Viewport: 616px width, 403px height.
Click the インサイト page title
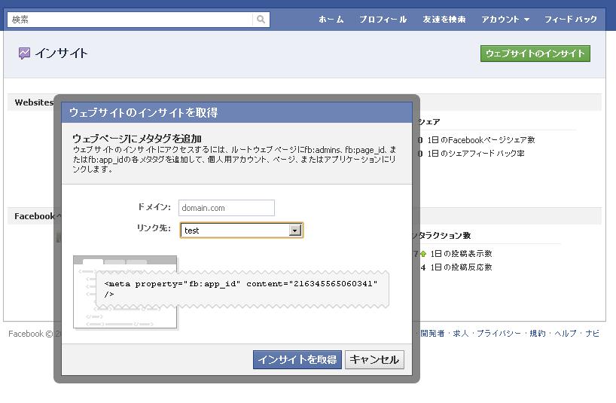pyautogui.click(x=61, y=53)
